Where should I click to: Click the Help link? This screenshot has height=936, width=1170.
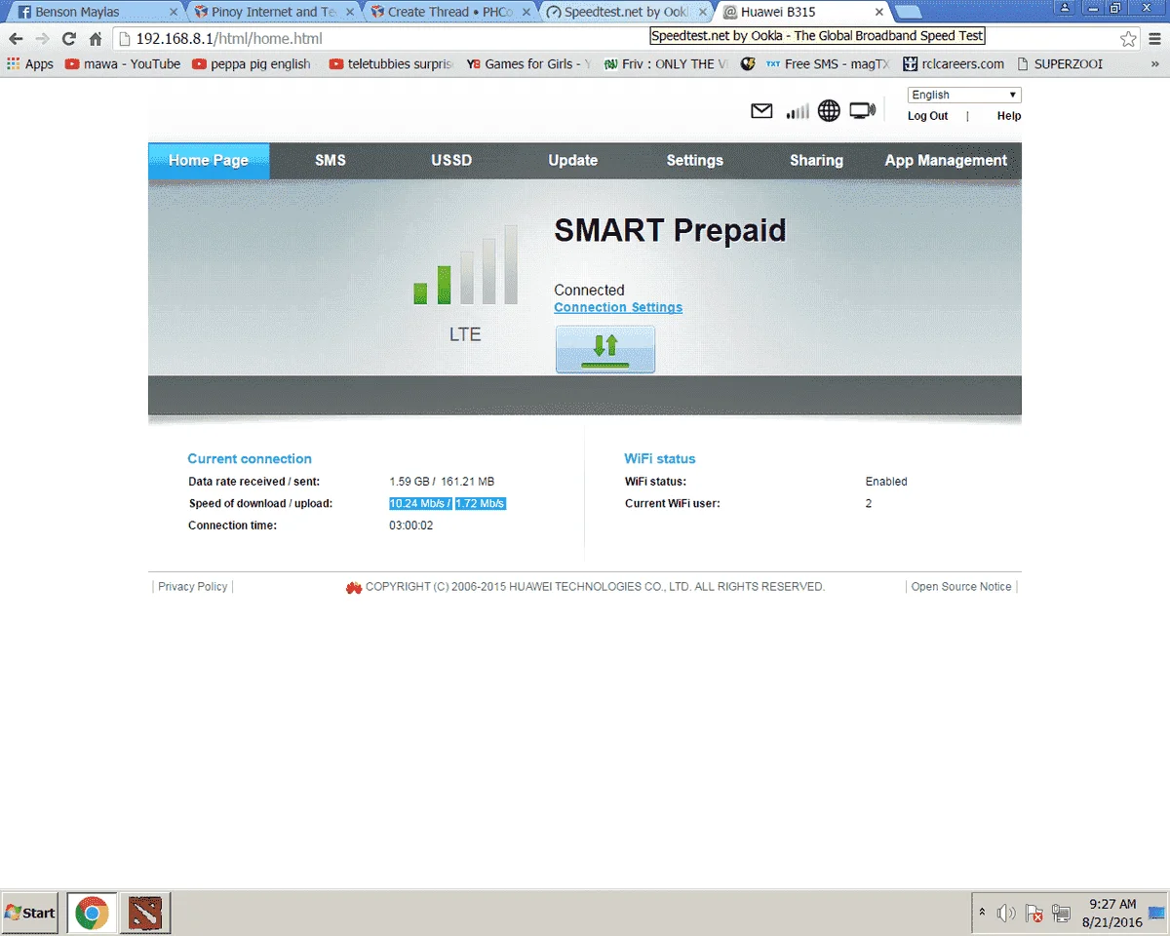click(1009, 116)
